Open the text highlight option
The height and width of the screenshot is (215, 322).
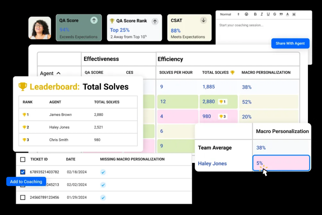tap(293, 14)
